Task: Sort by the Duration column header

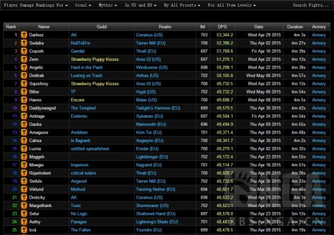Action: click(295, 27)
